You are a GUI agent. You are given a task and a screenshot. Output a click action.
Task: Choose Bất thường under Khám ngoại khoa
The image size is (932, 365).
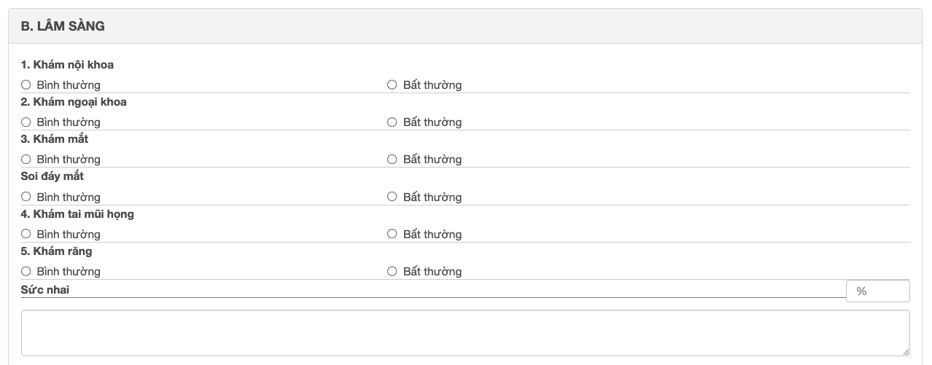pyautogui.click(x=392, y=122)
